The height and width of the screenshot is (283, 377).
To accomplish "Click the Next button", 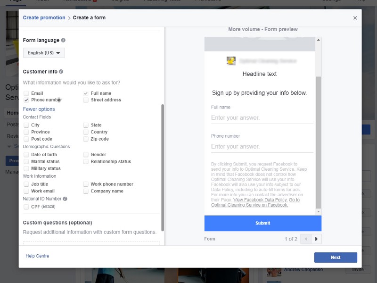I will (x=336, y=258).
